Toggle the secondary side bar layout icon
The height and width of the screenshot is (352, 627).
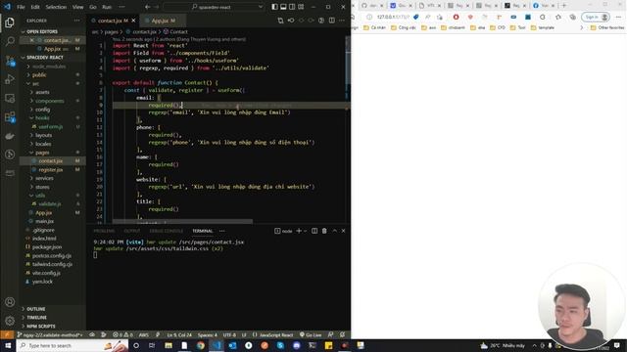tap(292, 7)
